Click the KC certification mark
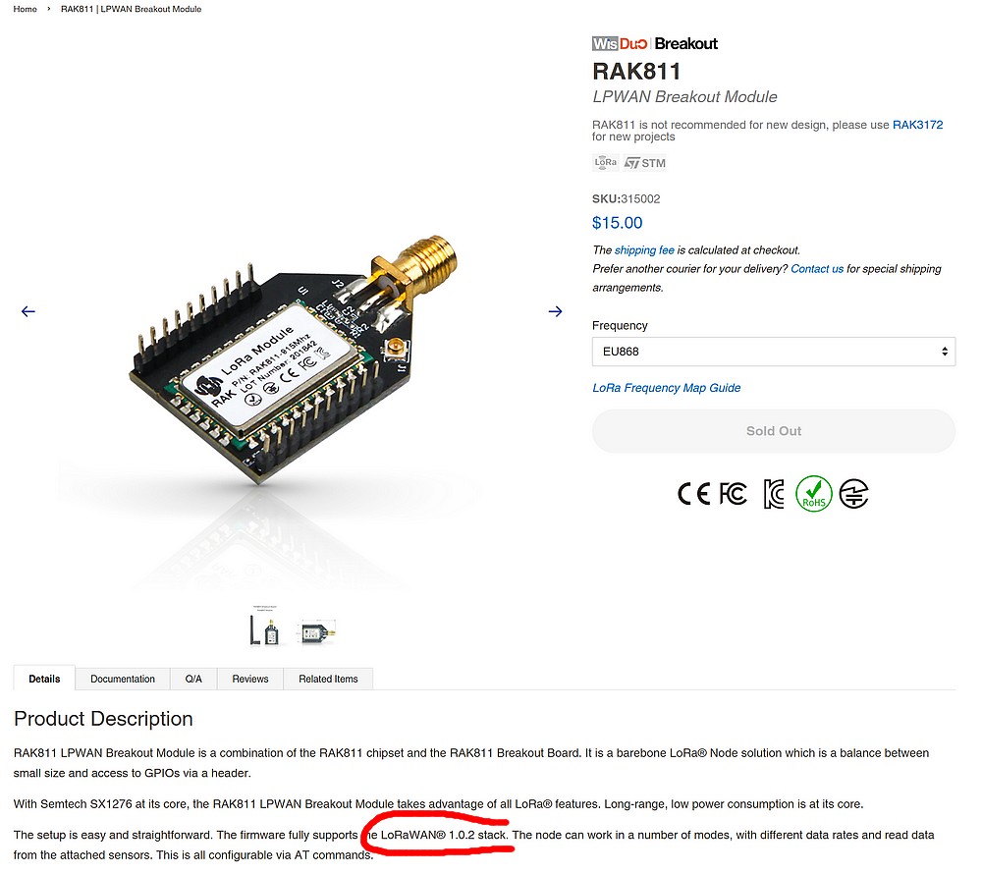This screenshot has height=874, width=982. click(774, 494)
